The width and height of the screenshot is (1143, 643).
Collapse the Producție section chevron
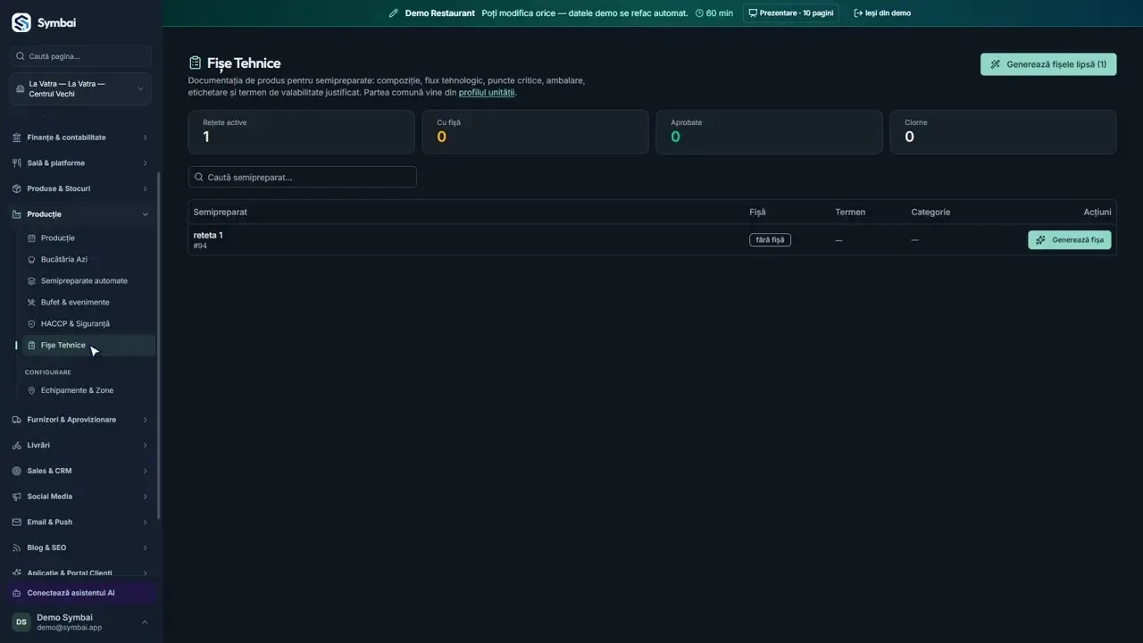pos(145,214)
